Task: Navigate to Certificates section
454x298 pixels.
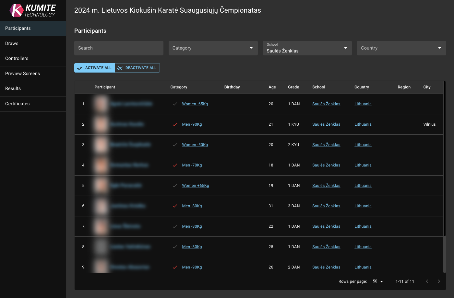Action: (x=18, y=104)
